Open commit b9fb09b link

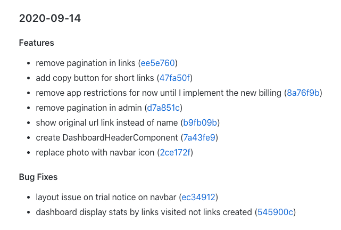tap(199, 122)
